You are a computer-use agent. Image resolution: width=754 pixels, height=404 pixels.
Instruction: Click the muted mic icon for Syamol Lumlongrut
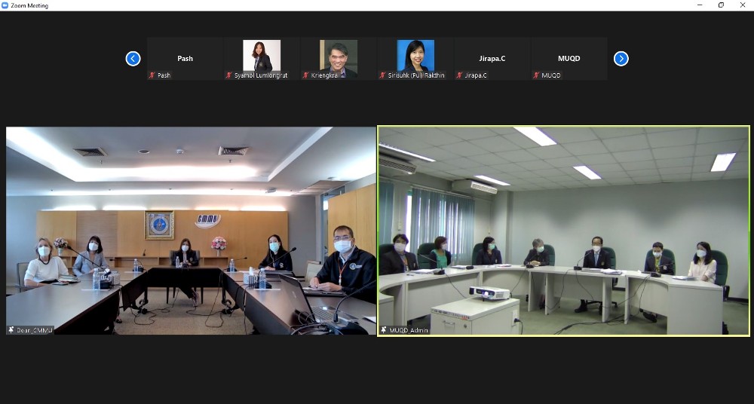[229, 75]
